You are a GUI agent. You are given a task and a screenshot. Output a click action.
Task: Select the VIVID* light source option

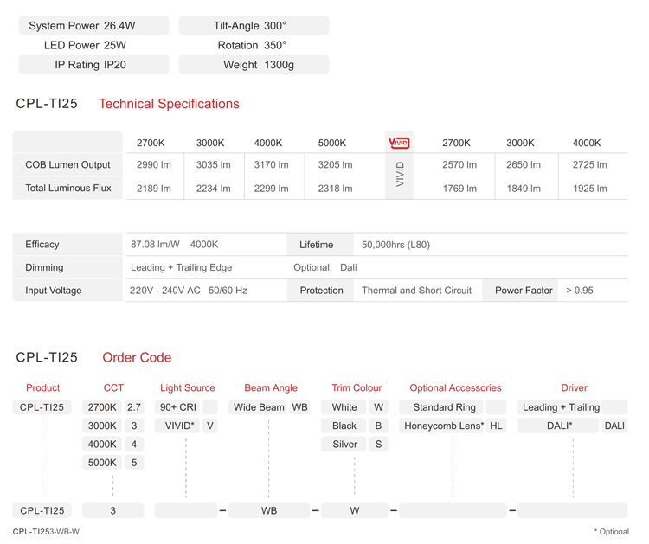pyautogui.click(x=178, y=426)
